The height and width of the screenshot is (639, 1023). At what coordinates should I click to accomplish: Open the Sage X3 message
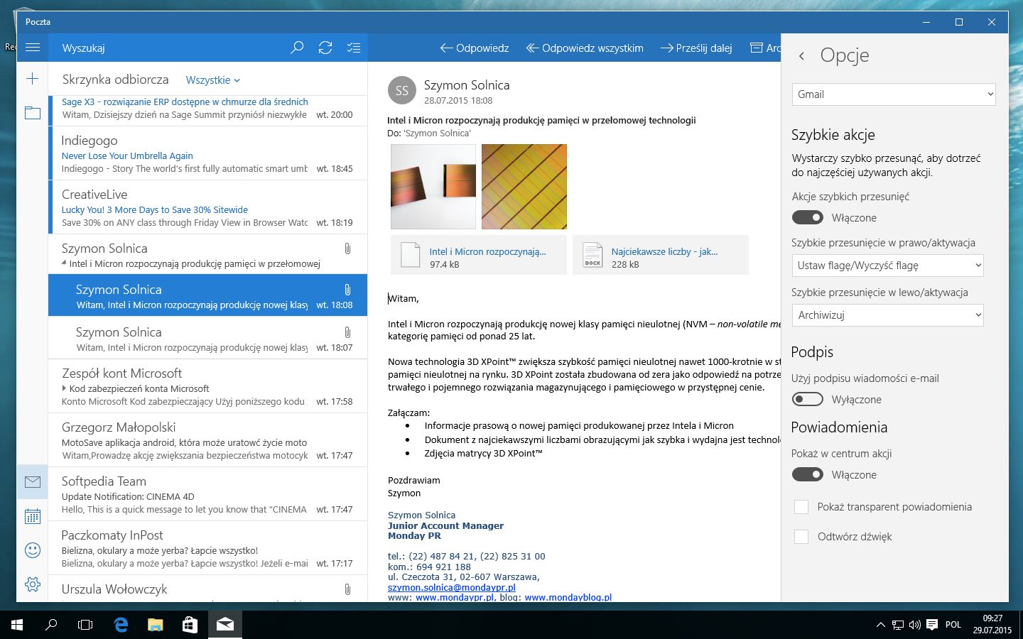point(207,110)
